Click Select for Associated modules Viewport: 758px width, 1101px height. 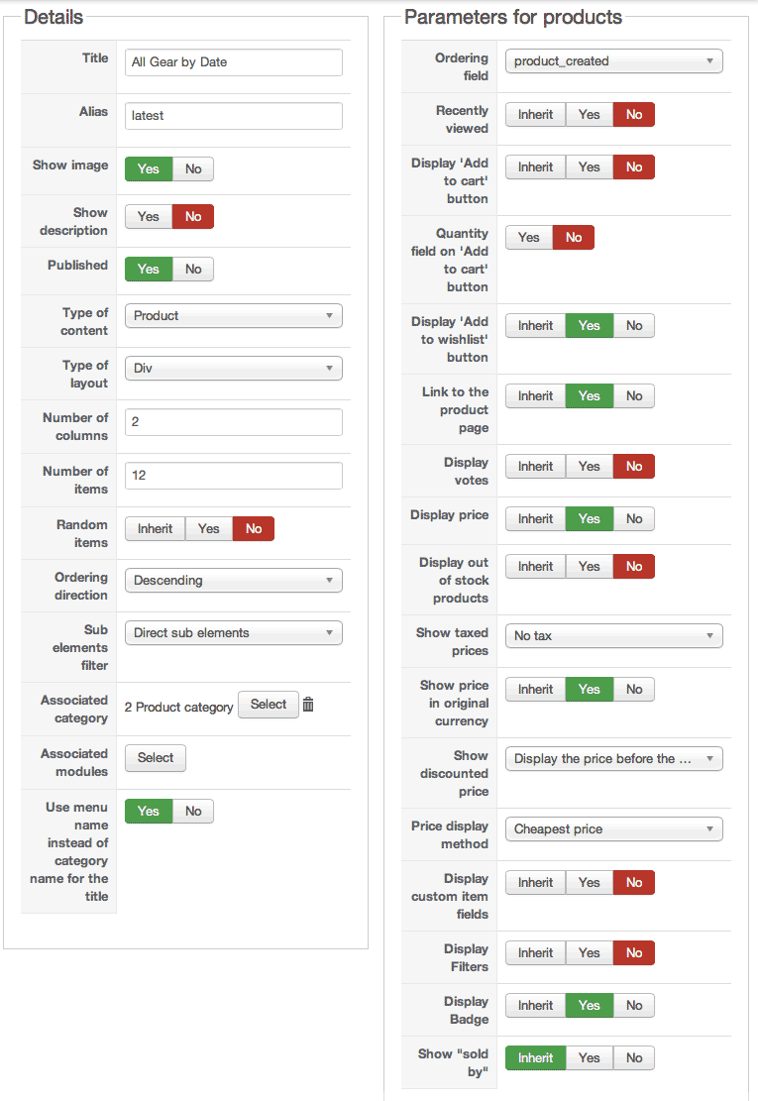point(156,758)
